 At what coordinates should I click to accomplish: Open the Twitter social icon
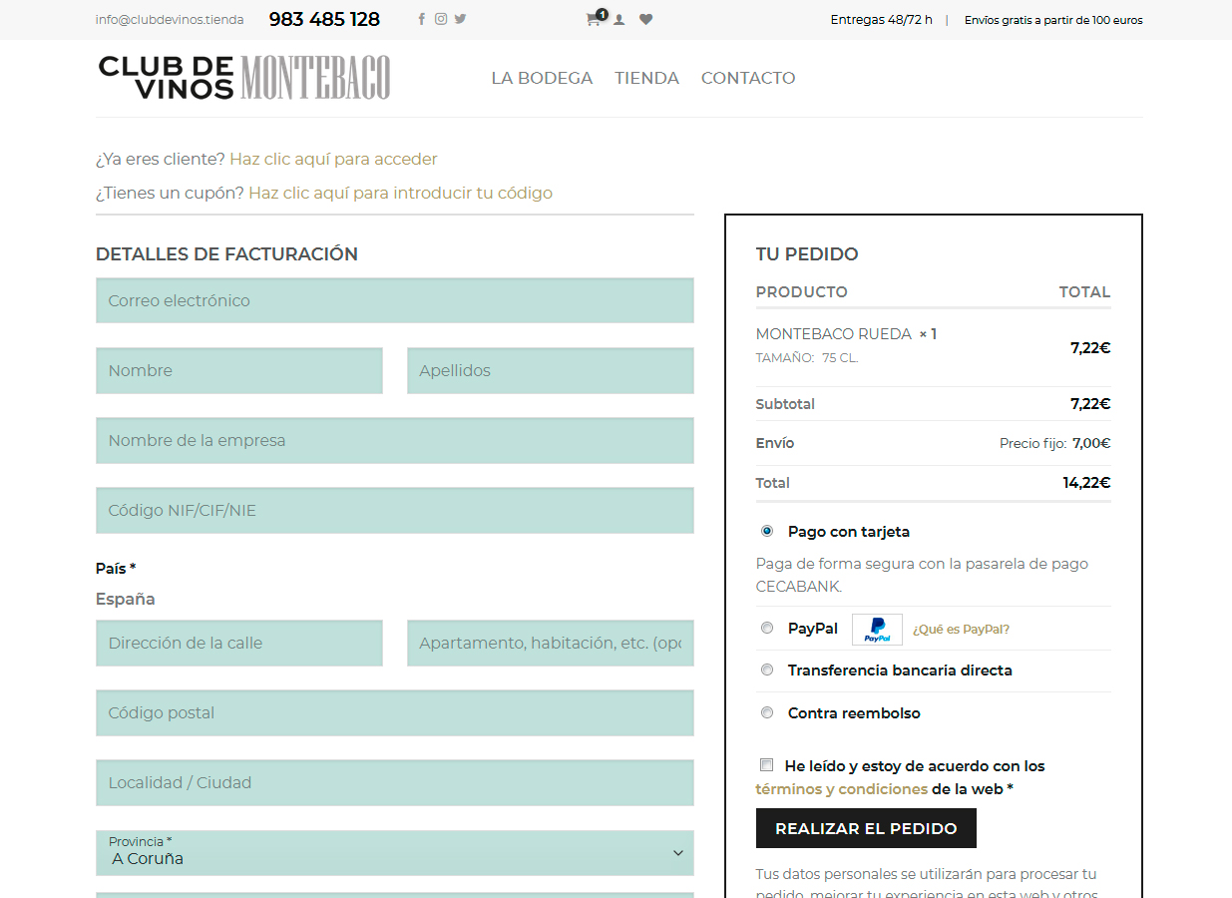pyautogui.click(x=460, y=19)
